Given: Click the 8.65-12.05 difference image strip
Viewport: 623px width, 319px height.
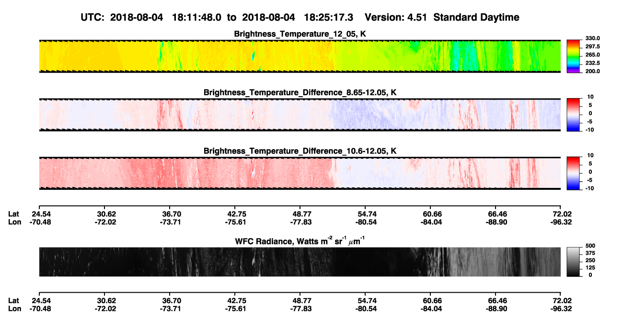Looking at the screenshot, I should pos(300,115).
